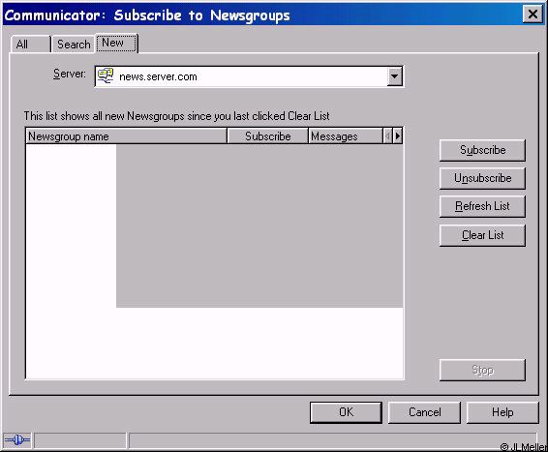
Task: Switch to the Search tab
Action: coord(74,45)
